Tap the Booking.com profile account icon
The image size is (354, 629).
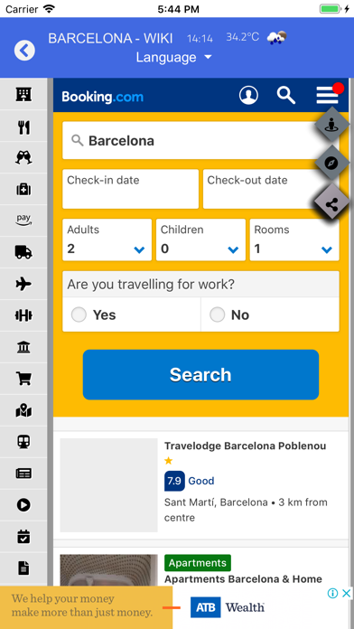(x=248, y=96)
